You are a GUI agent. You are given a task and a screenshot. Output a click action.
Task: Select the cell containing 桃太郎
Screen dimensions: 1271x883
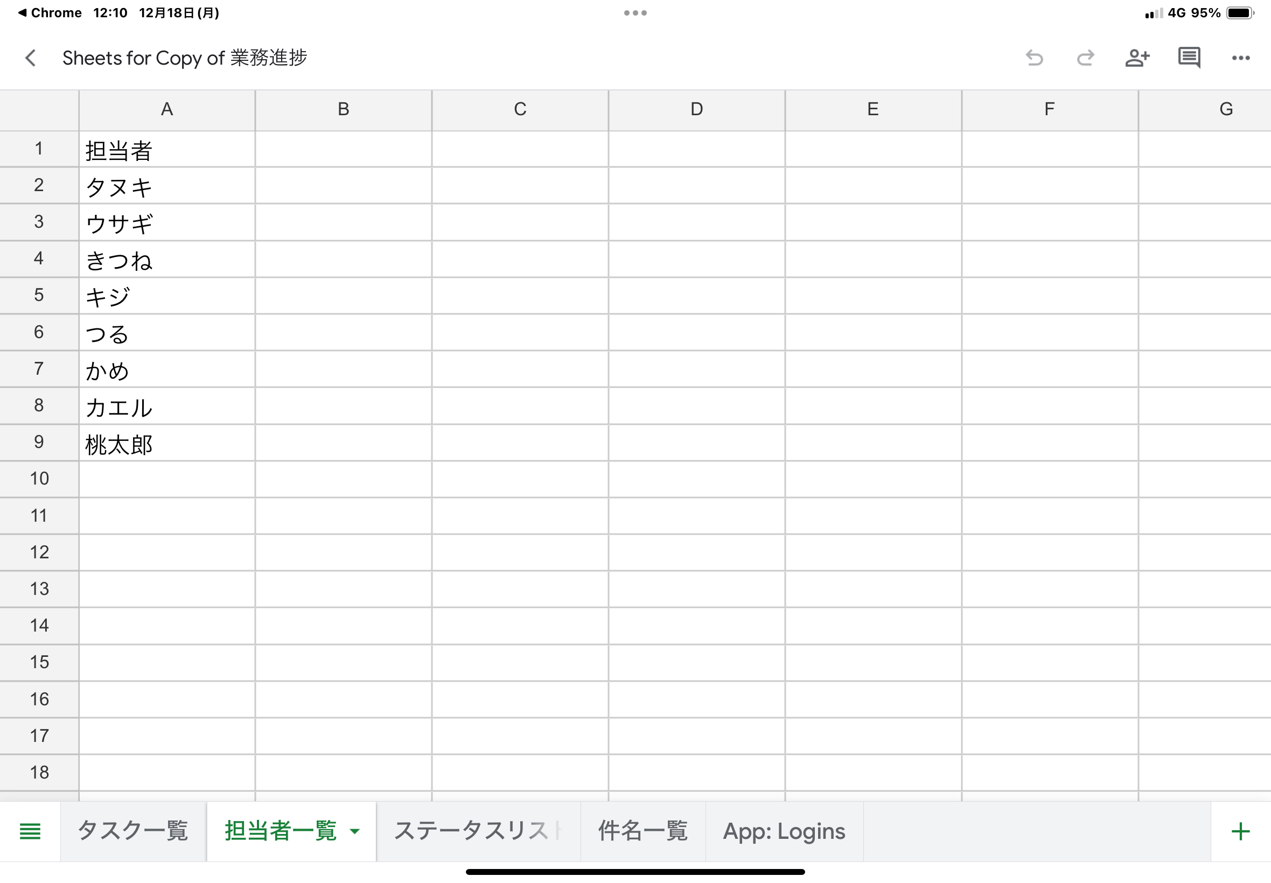166,442
